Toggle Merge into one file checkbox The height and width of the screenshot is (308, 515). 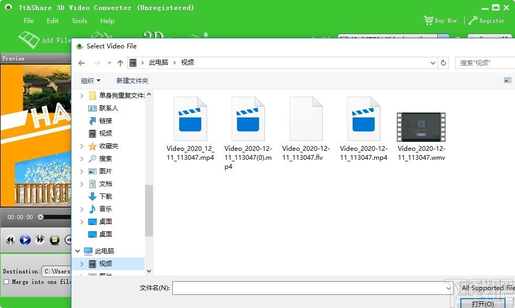6,282
